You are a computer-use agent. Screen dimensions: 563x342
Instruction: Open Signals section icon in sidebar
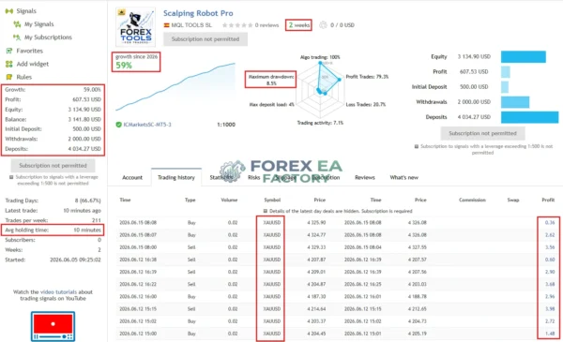coord(9,11)
